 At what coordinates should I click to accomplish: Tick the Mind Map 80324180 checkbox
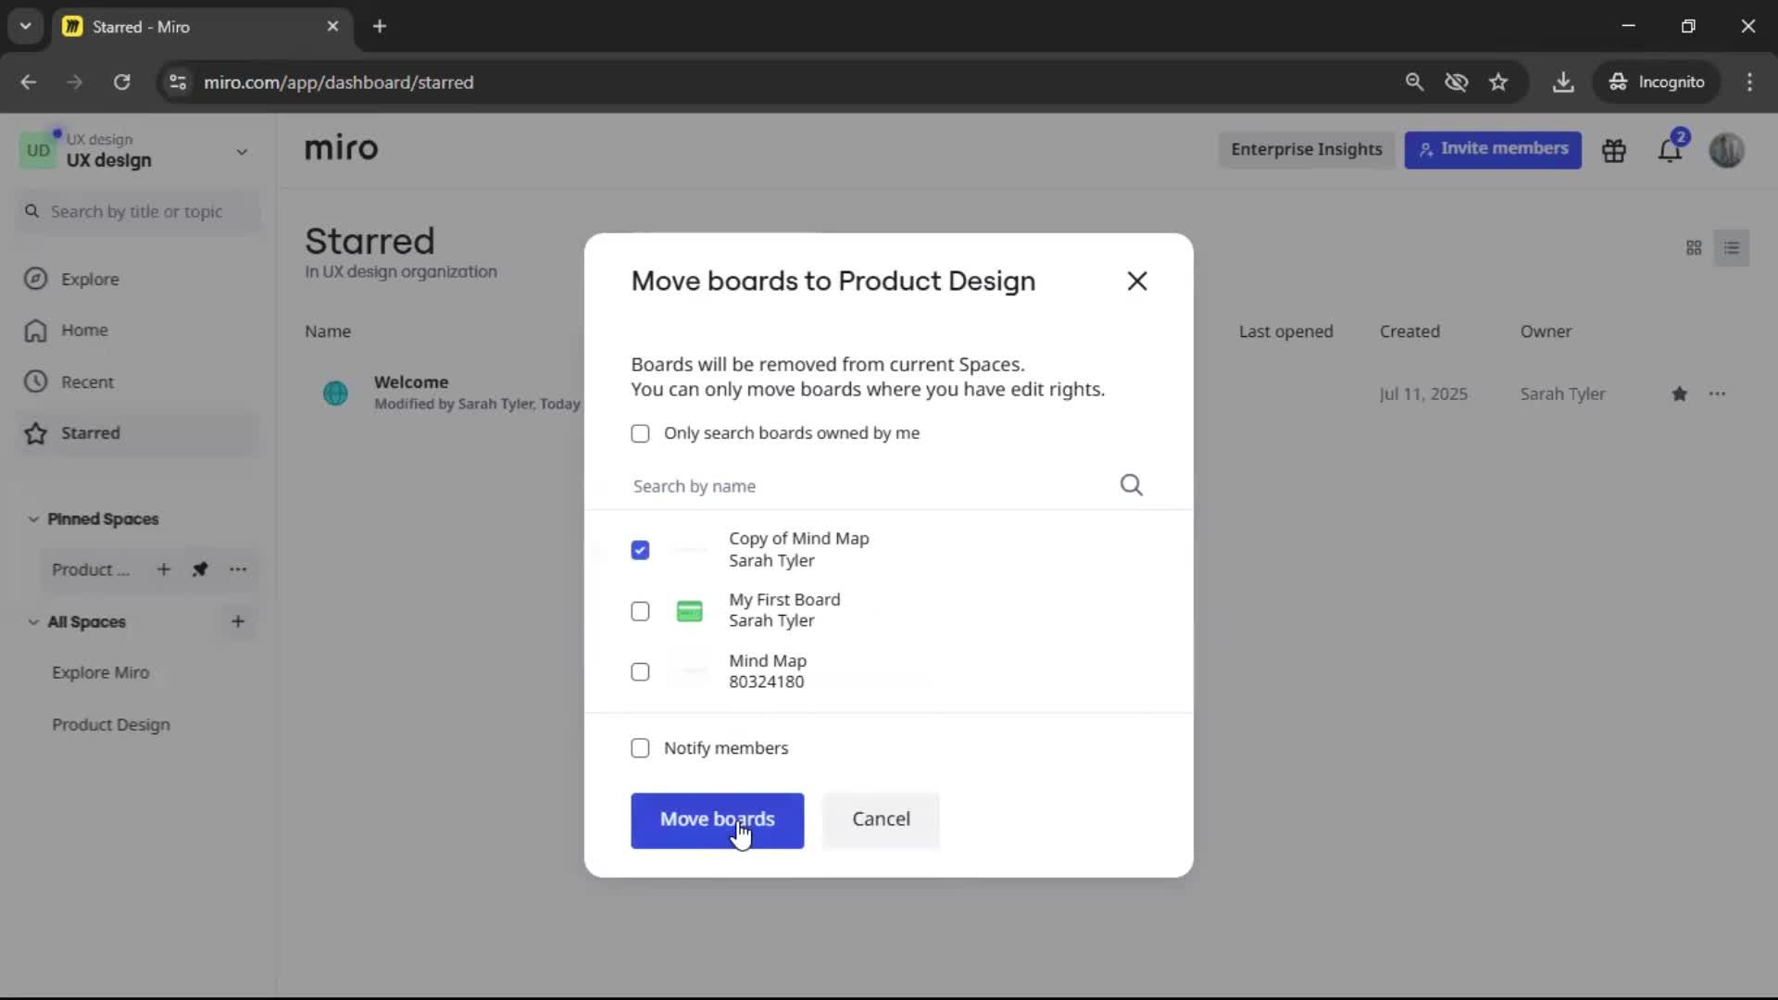(x=640, y=672)
